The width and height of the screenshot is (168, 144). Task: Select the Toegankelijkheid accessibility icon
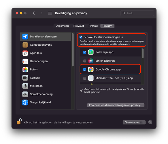(25, 102)
